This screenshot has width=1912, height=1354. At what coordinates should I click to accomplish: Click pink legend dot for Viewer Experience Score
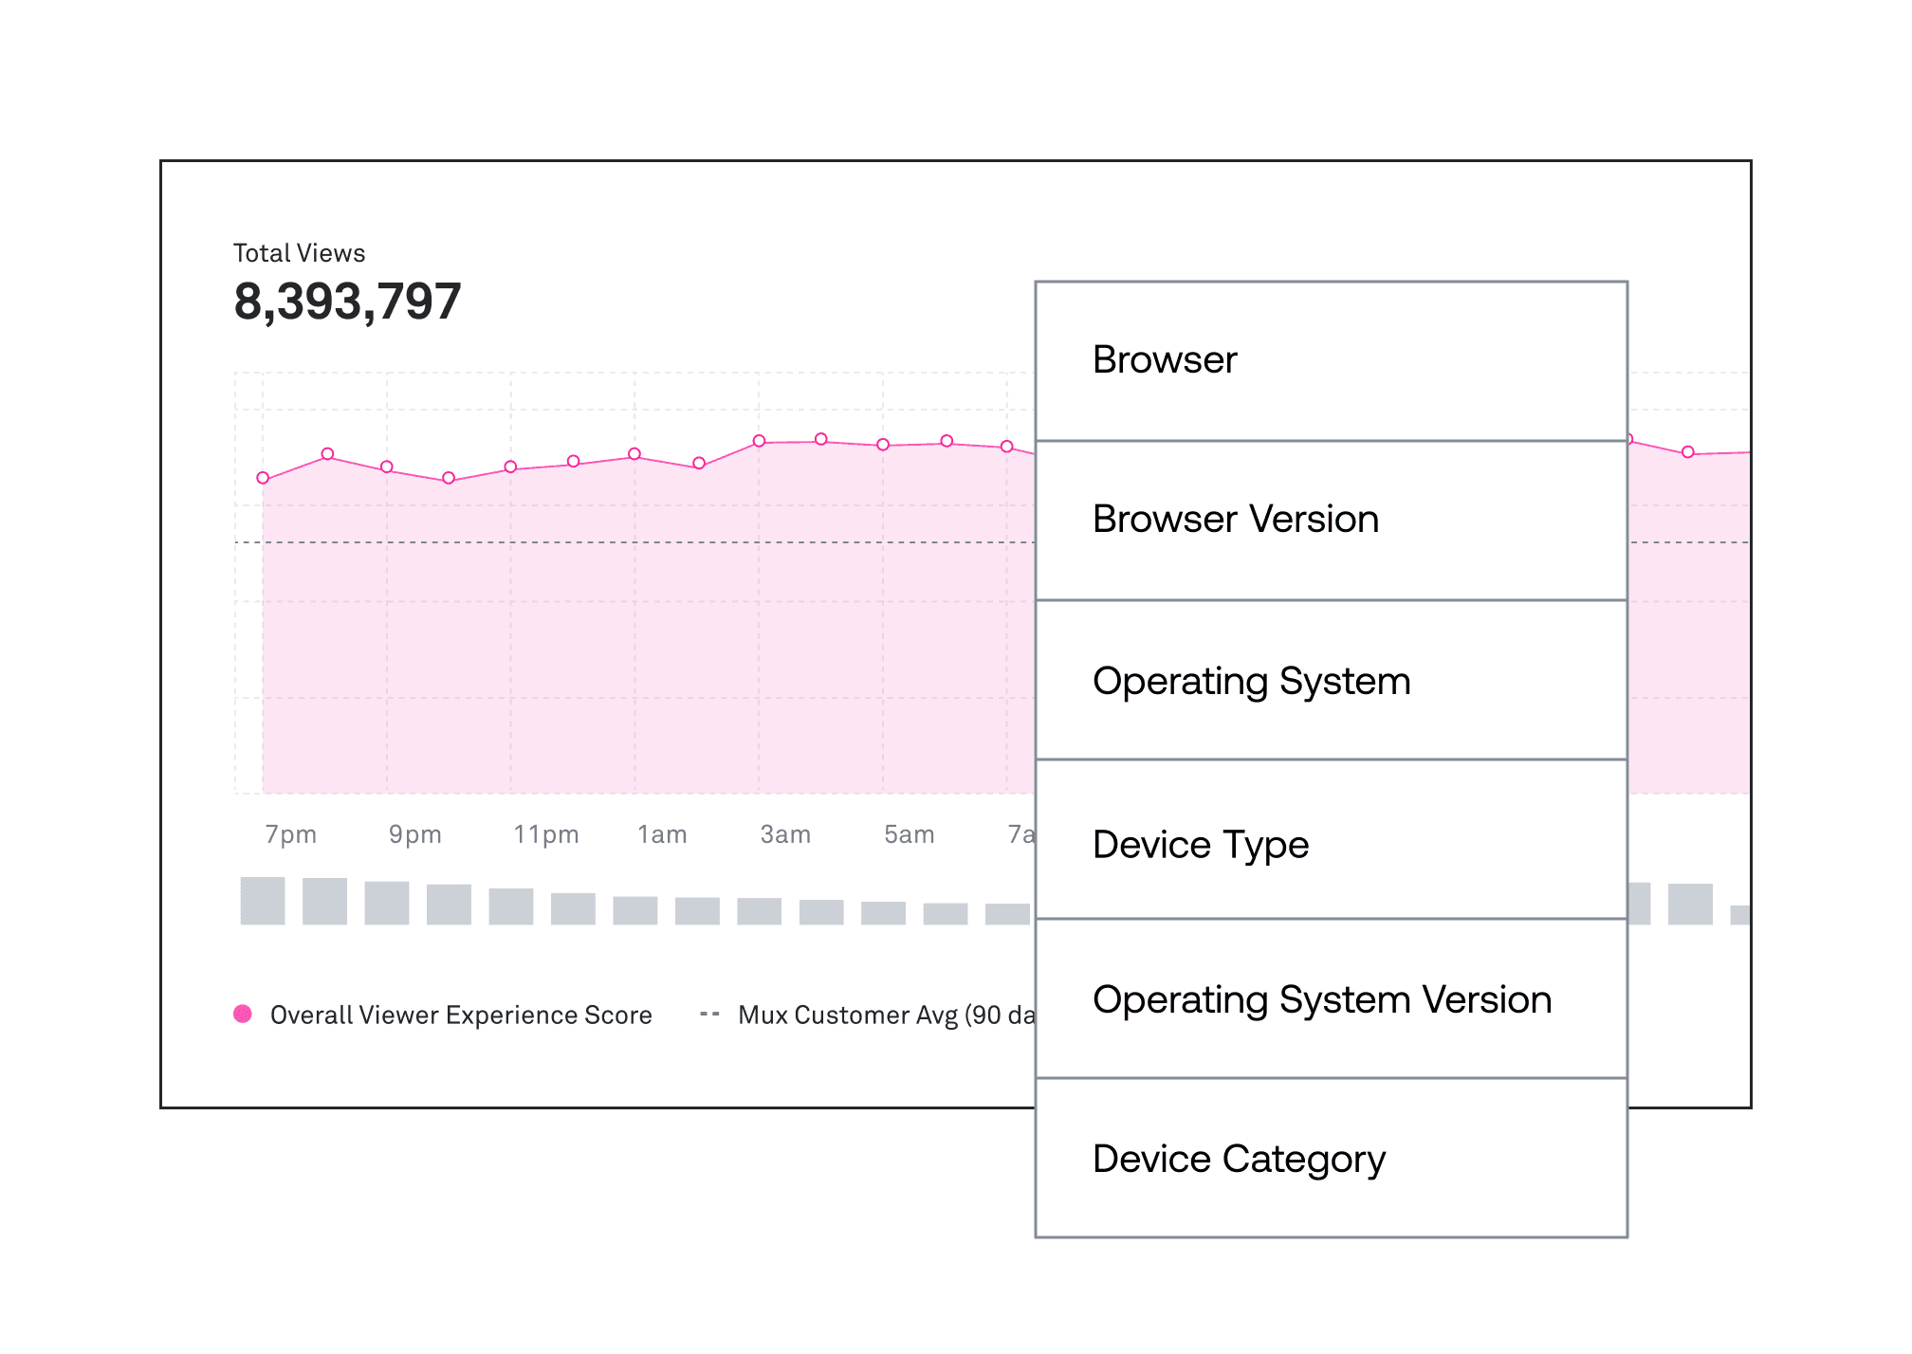point(243,1014)
